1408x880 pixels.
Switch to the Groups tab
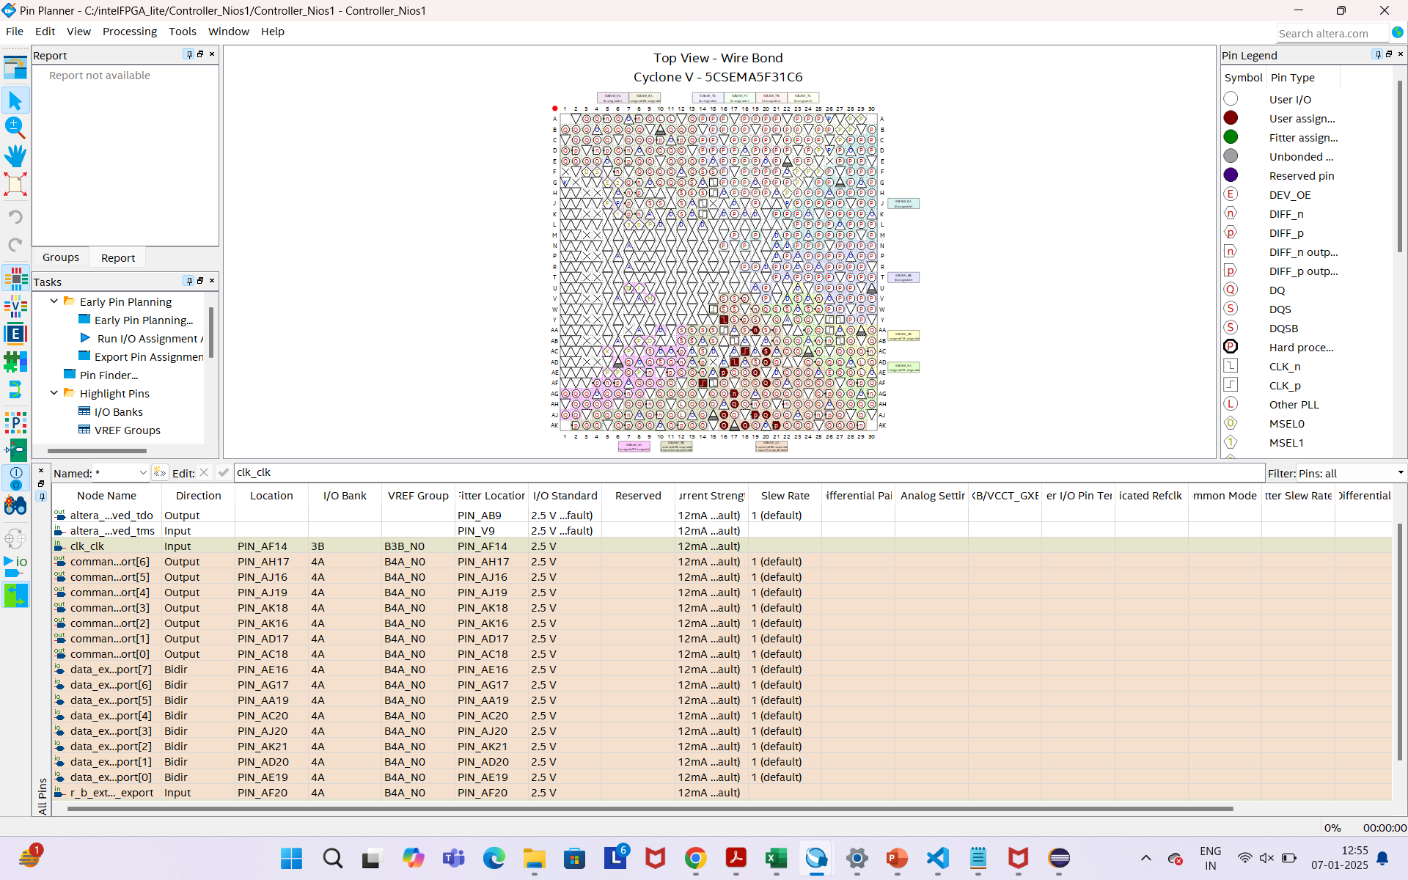coord(61,257)
